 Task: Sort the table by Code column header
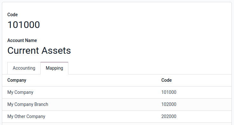[166, 80]
